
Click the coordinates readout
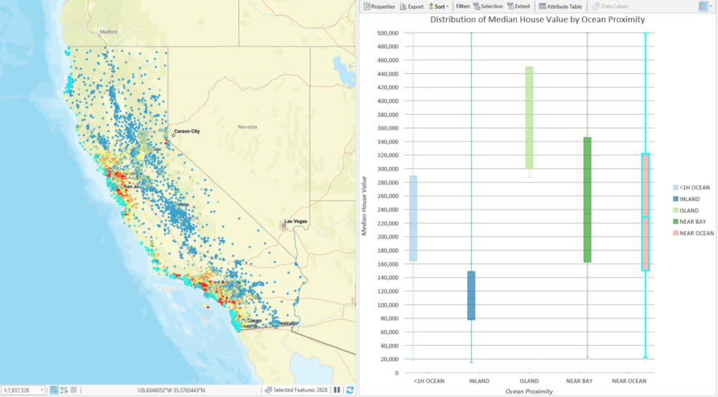[171, 390]
